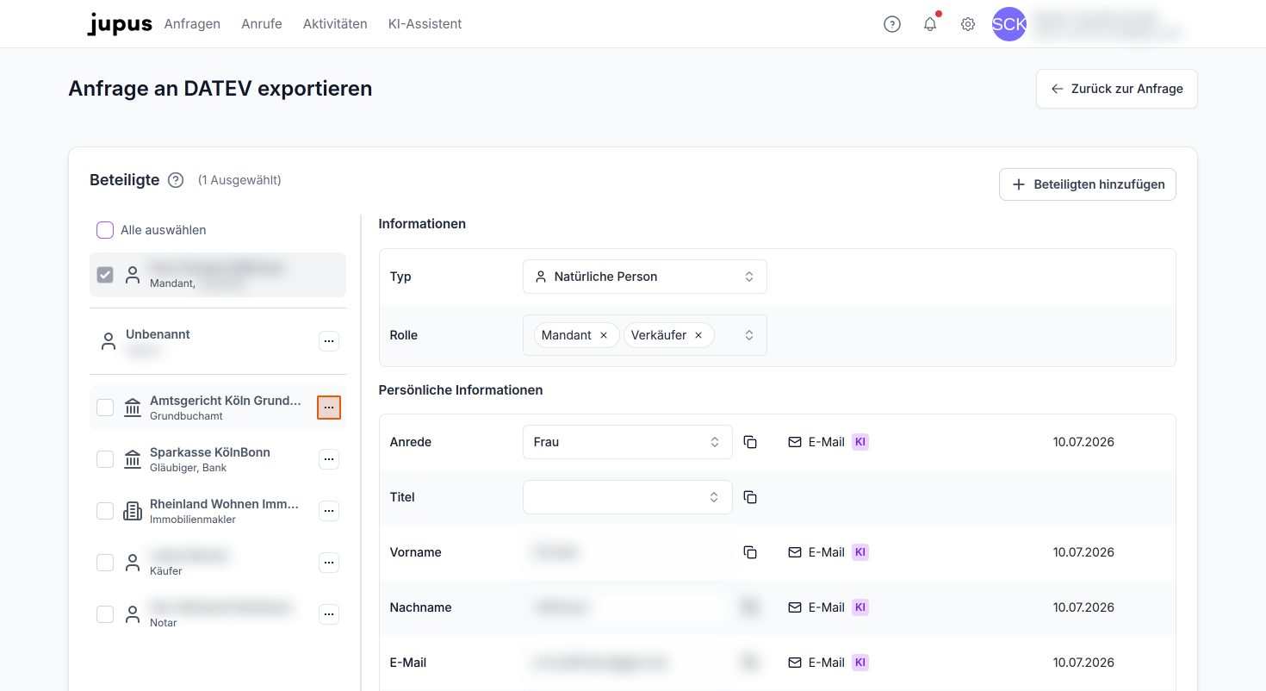The width and height of the screenshot is (1266, 691).
Task: Click building icon of Rheinland Wohnen entry
Action: coord(133,511)
